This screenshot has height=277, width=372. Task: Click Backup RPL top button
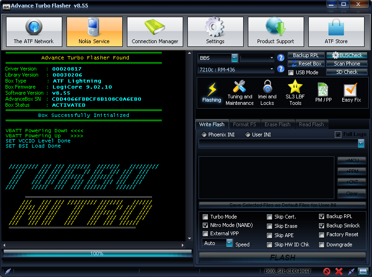coord(306,55)
